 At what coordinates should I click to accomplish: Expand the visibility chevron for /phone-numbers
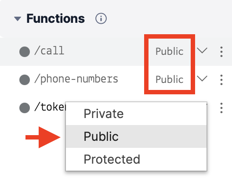tap(202, 79)
